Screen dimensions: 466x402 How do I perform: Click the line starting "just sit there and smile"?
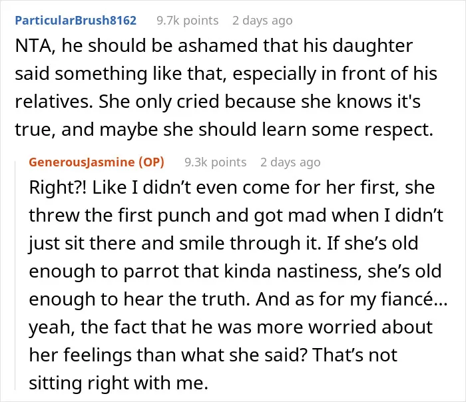224,244
